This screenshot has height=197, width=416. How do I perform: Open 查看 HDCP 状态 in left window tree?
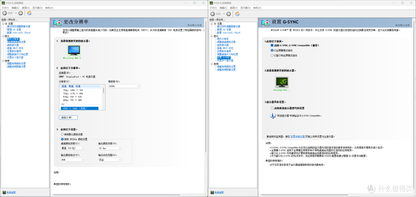[x=15, y=48]
